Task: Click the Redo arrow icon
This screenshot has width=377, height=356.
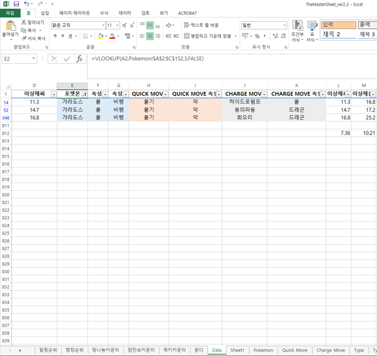Action: 40,4
